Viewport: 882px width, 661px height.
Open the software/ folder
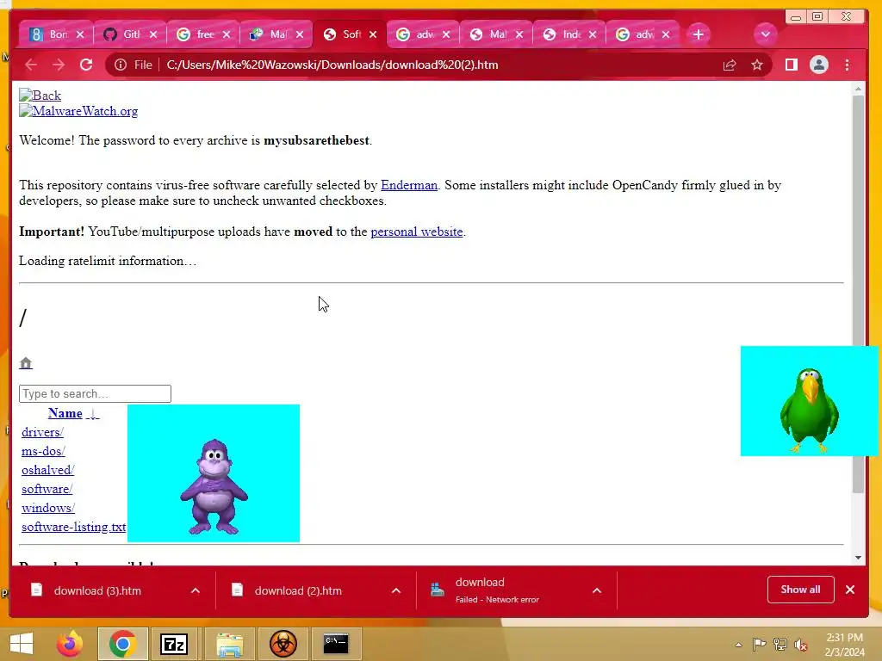pyautogui.click(x=47, y=489)
